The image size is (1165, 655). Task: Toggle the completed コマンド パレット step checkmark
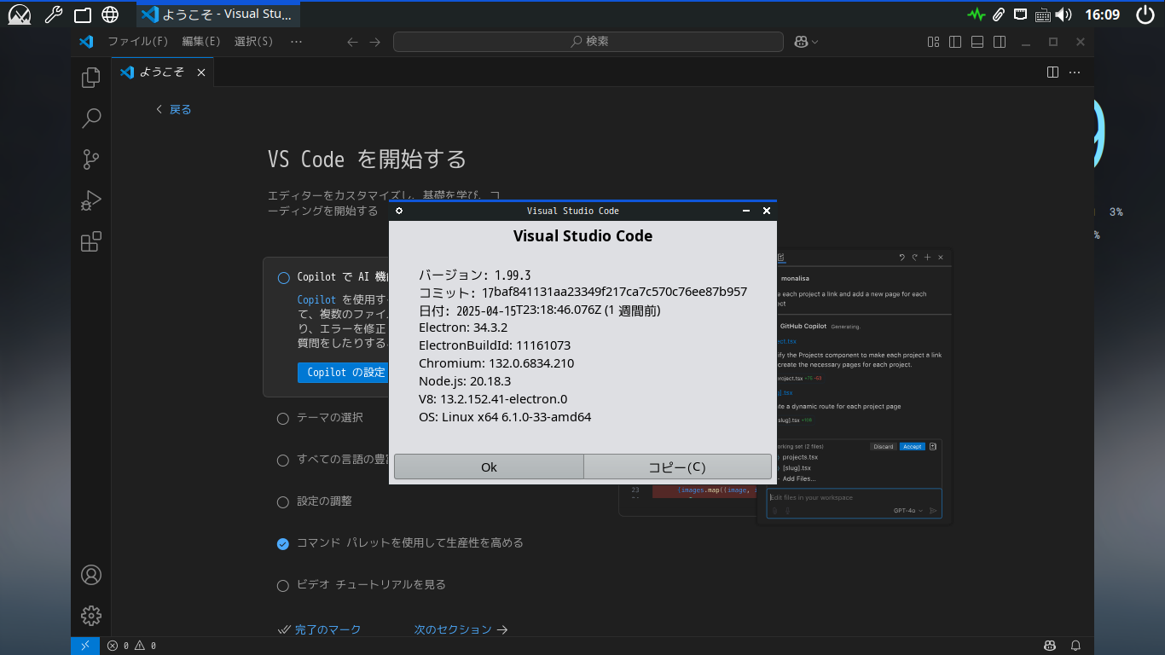(283, 543)
